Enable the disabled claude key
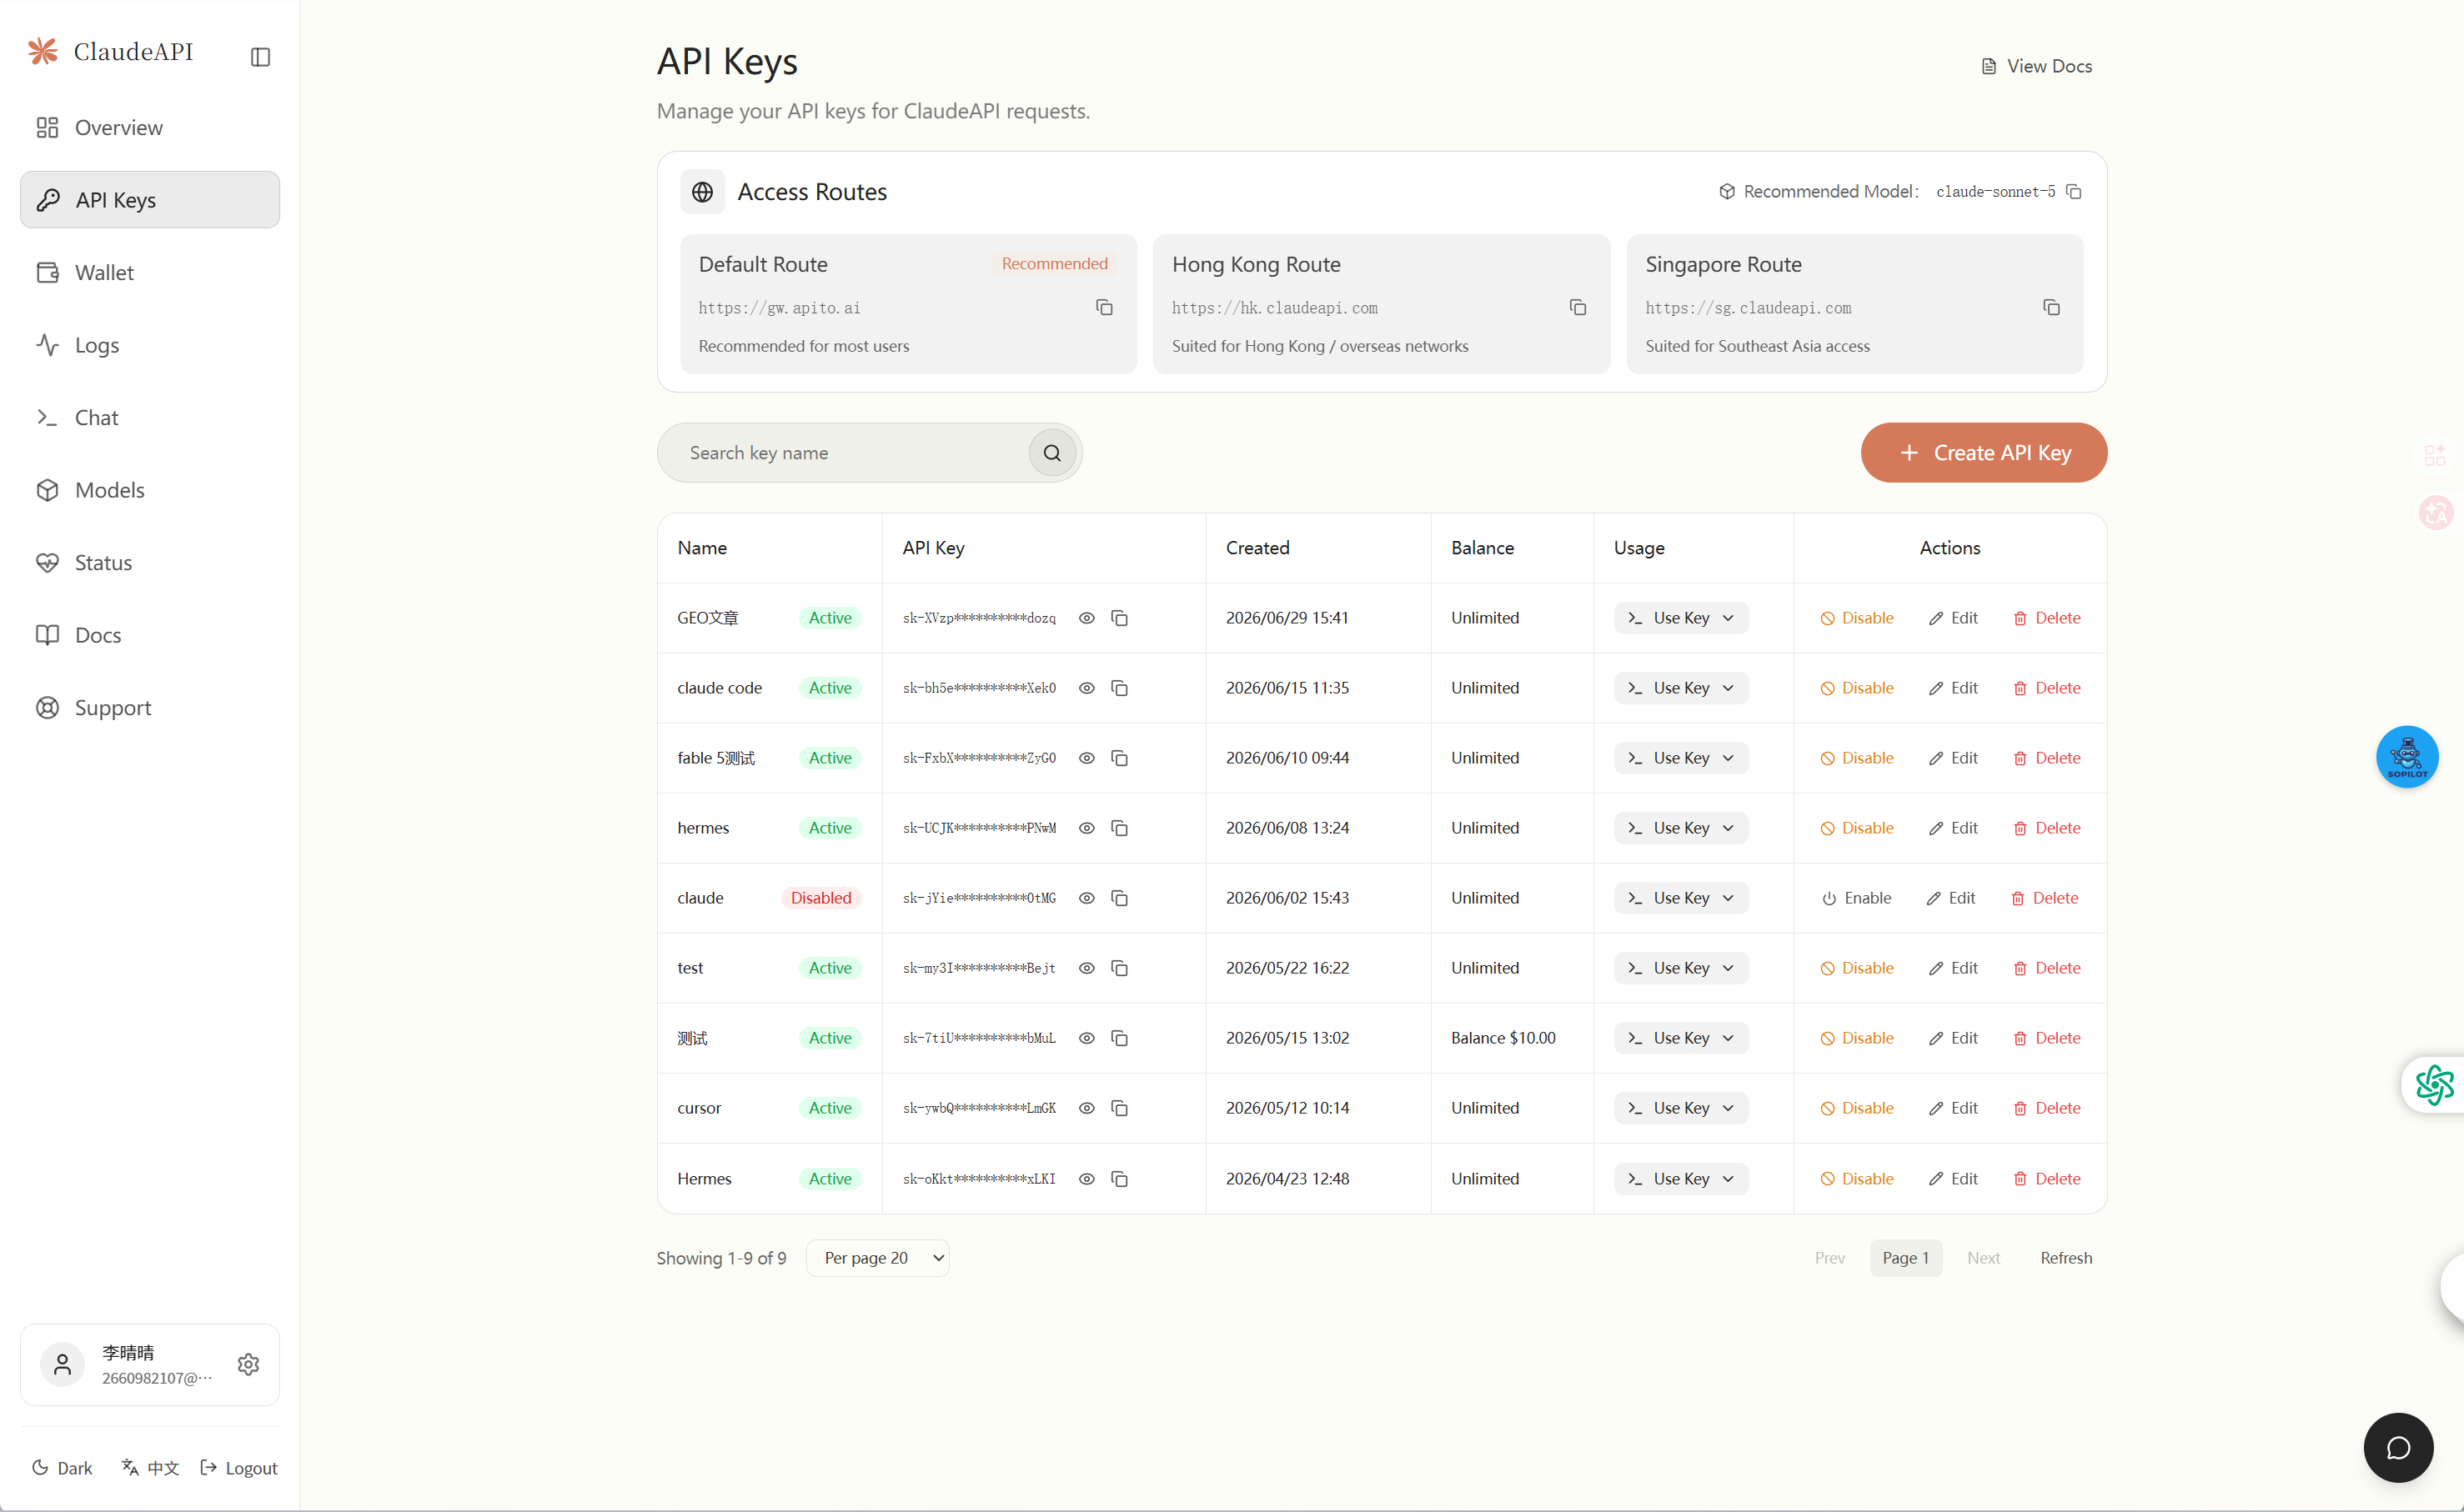2464x1512 pixels. (x=1856, y=898)
